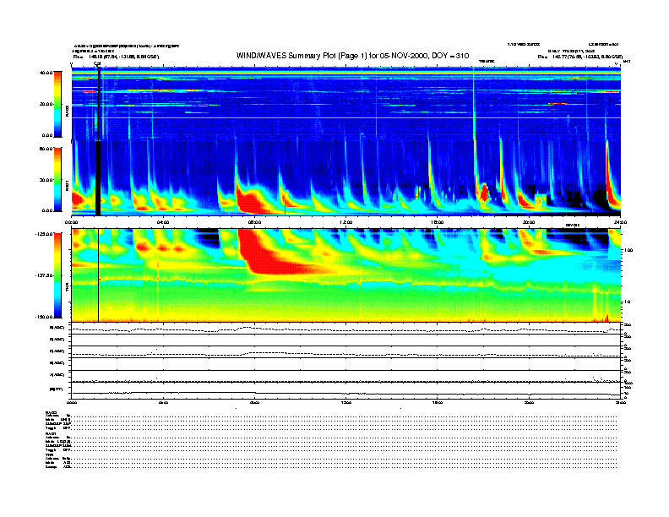Click the -125.00 label on TNR color scale
Image resolution: width=669 pixels, height=517 pixels.
[44, 234]
